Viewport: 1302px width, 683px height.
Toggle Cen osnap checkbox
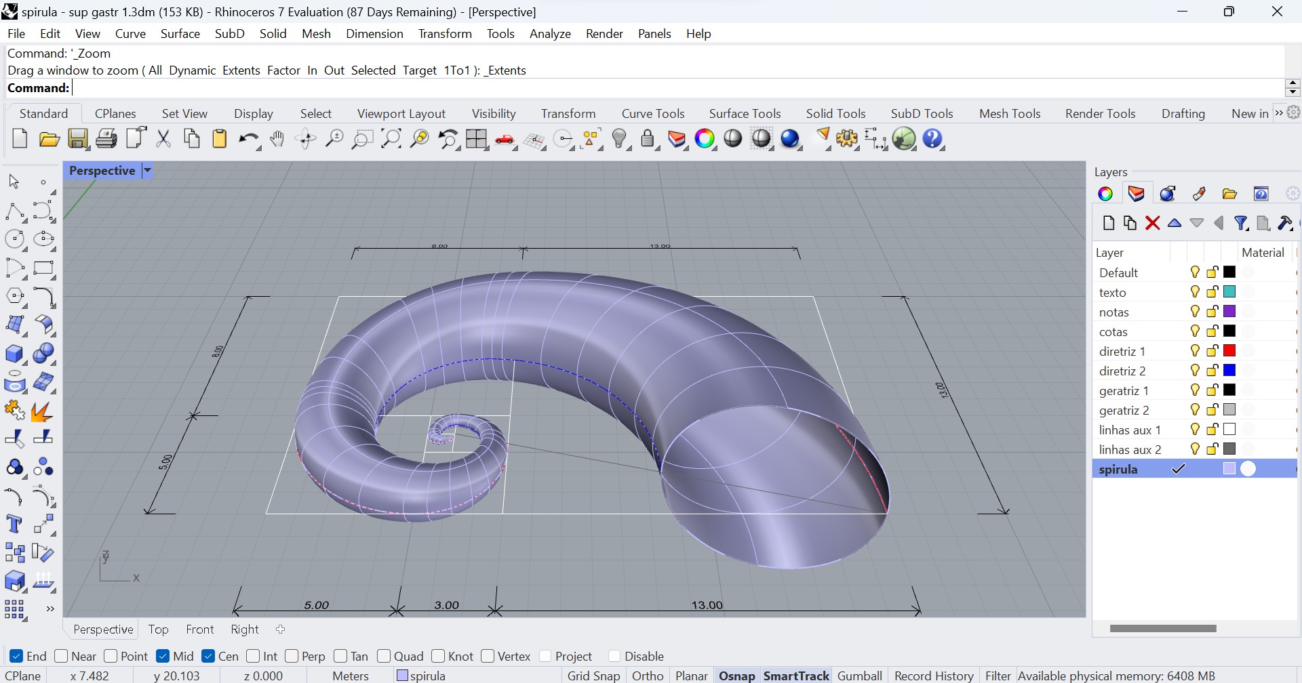point(208,656)
